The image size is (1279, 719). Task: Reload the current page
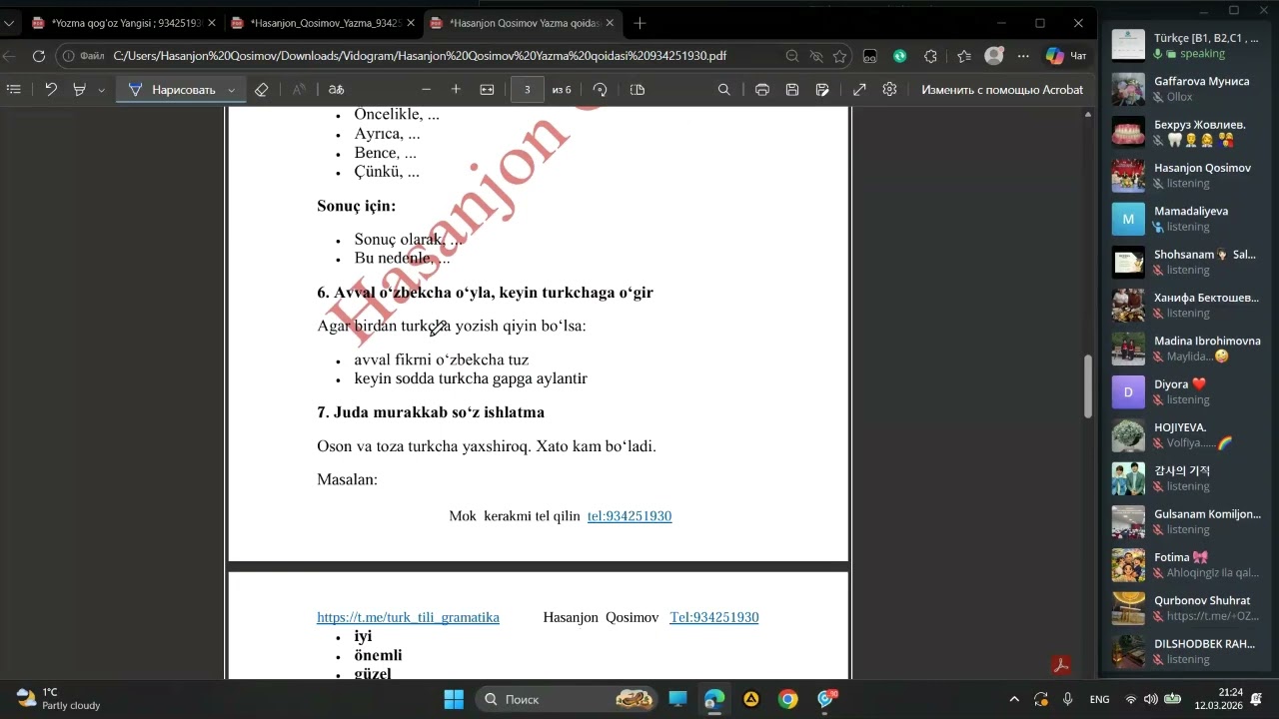click(x=38, y=56)
